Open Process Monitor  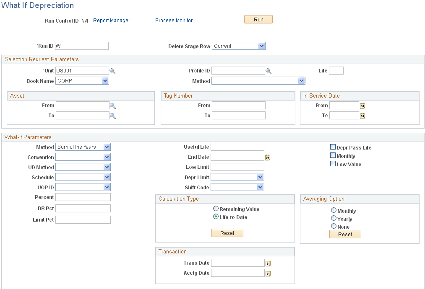[x=174, y=20]
